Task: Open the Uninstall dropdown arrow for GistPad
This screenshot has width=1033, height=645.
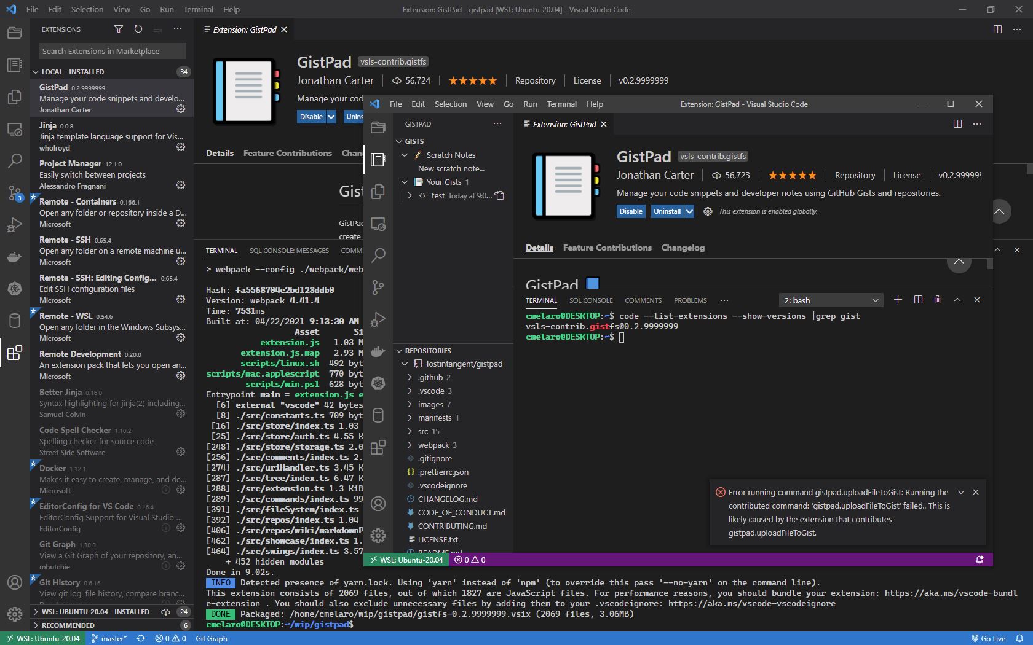Action: (689, 211)
